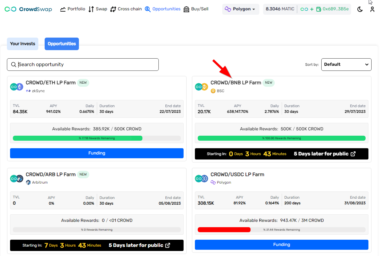Click the CrowdSwap logo

[x=28, y=9]
